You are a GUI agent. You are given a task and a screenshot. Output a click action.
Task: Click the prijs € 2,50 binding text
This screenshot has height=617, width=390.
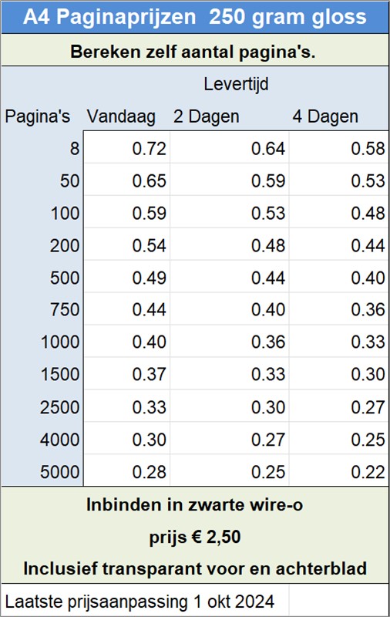[x=195, y=538]
